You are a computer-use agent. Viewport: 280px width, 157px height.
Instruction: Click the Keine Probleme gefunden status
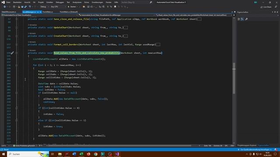click(x=24, y=146)
